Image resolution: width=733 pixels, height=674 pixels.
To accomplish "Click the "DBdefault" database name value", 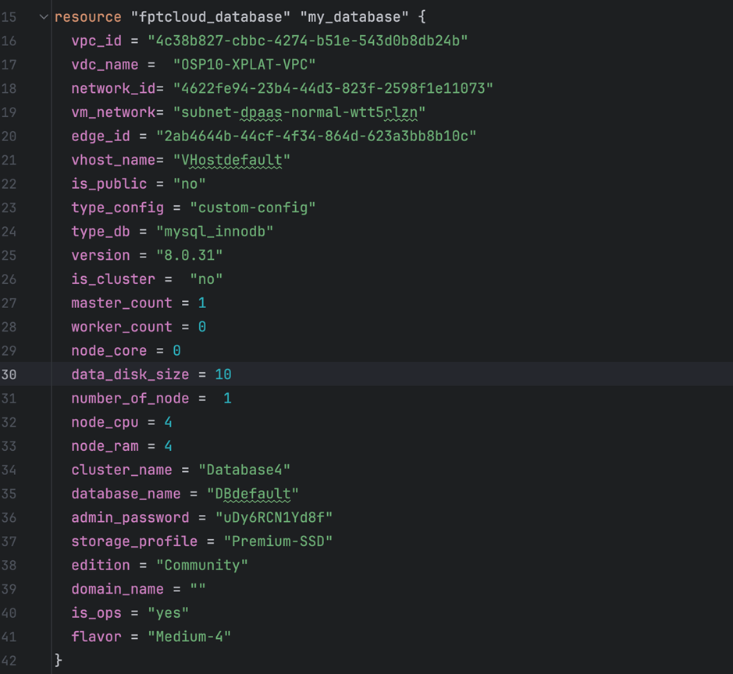I will [253, 494].
